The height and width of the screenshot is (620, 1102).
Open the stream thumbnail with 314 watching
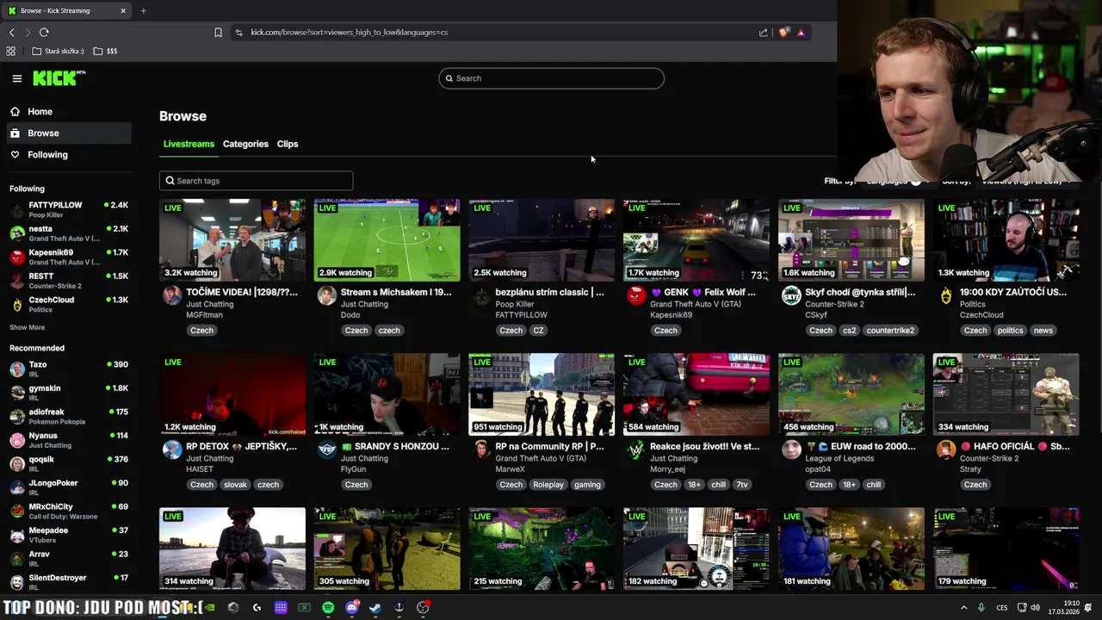(232, 549)
